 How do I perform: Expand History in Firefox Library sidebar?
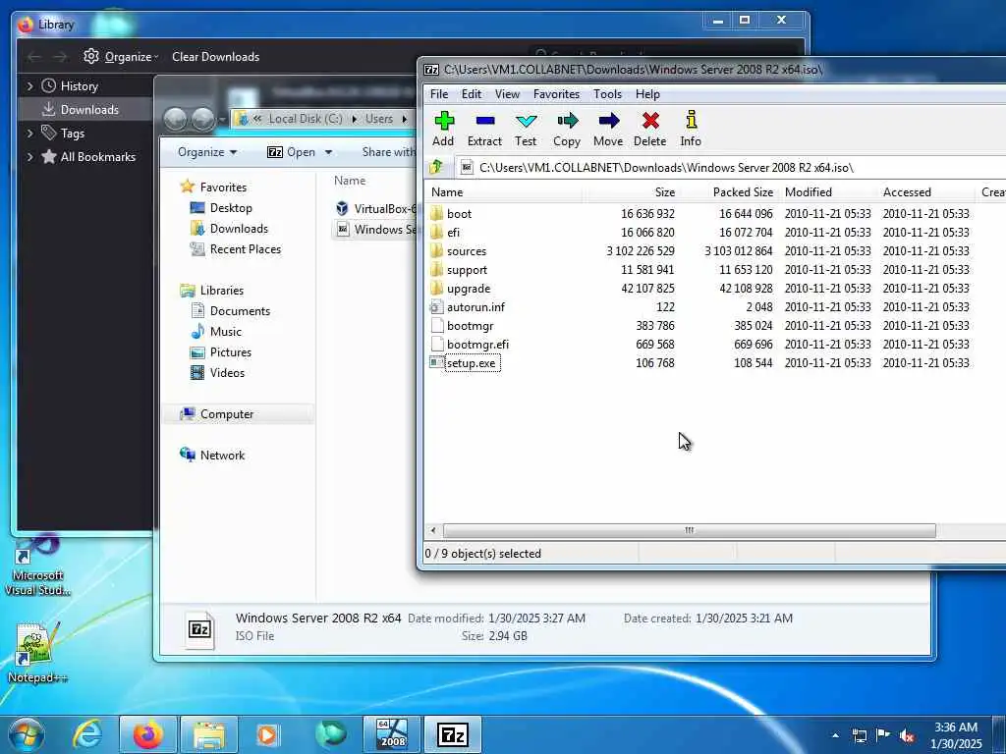tap(29, 86)
